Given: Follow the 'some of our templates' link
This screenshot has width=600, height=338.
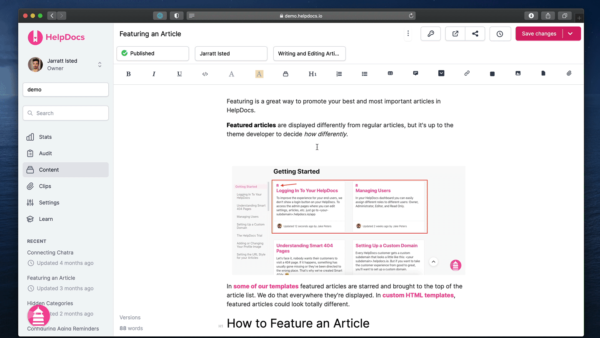Looking at the screenshot, I should (x=266, y=286).
